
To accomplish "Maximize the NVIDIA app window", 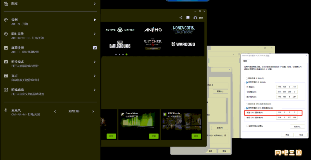I will 200,11.
